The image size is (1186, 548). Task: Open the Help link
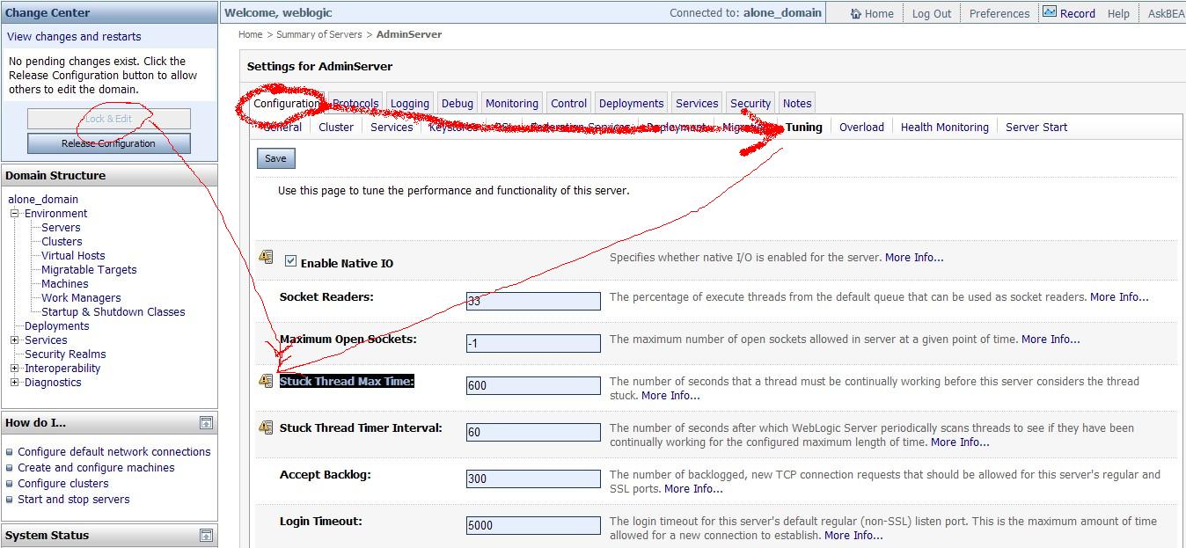(x=1118, y=13)
